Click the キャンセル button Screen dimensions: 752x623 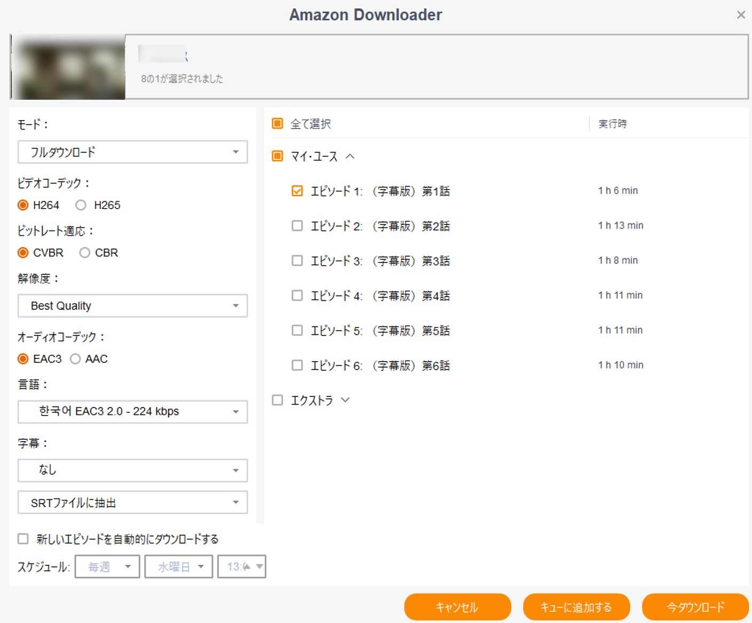tap(457, 607)
